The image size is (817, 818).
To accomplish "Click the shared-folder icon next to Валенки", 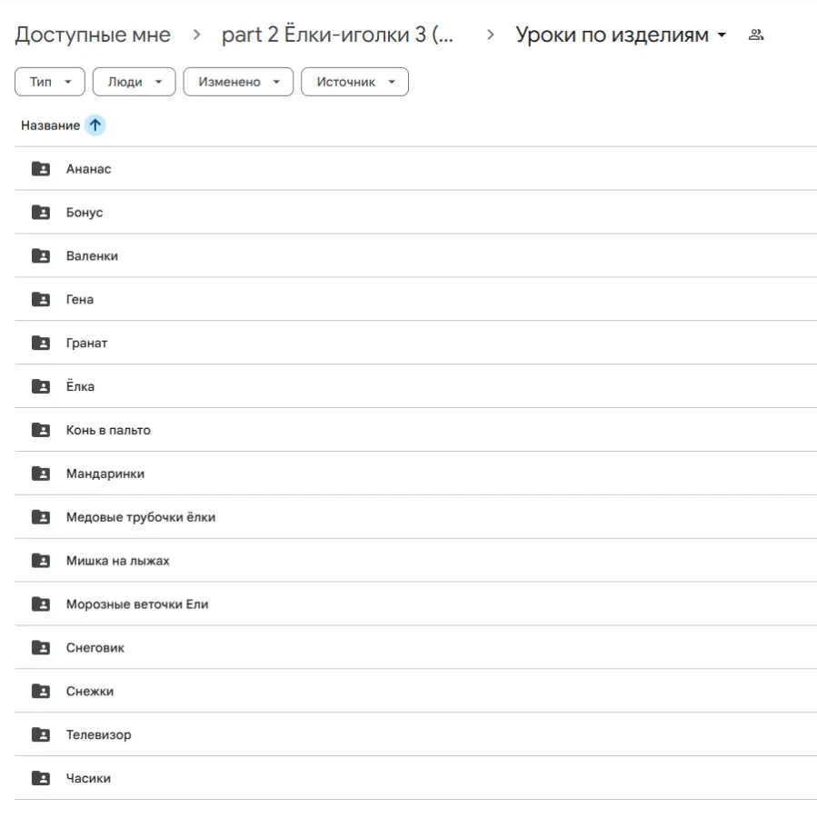I will [x=40, y=255].
